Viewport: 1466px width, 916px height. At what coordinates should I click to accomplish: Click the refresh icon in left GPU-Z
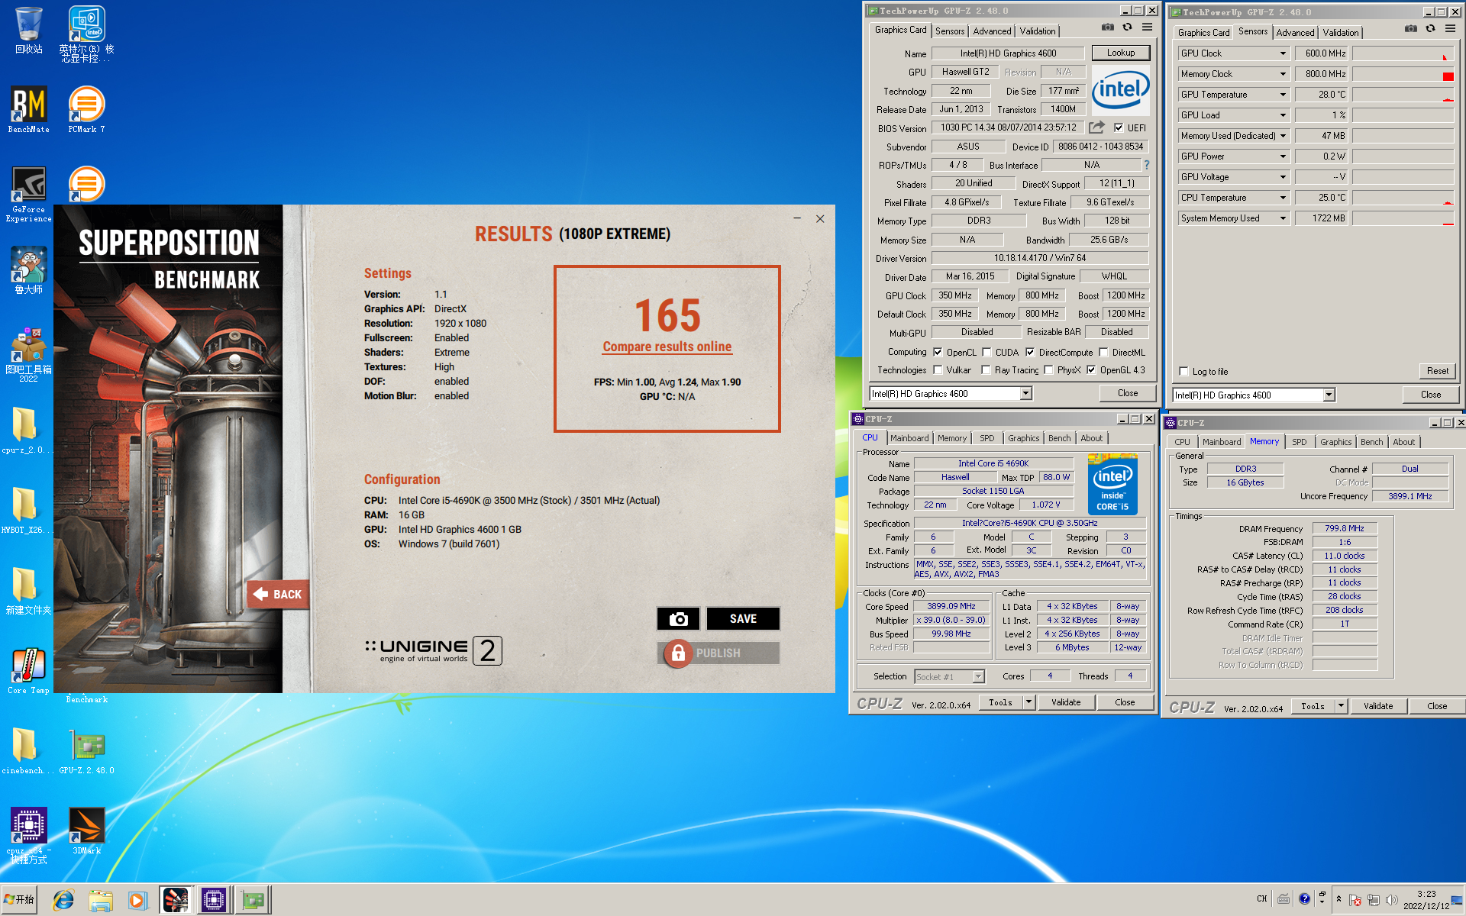(1127, 27)
